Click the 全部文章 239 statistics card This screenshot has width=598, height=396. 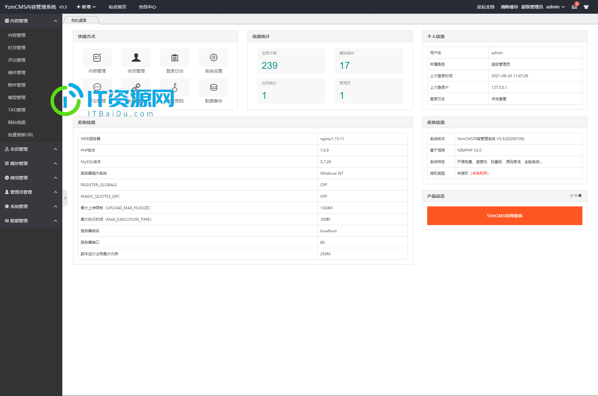pyautogui.click(x=291, y=61)
